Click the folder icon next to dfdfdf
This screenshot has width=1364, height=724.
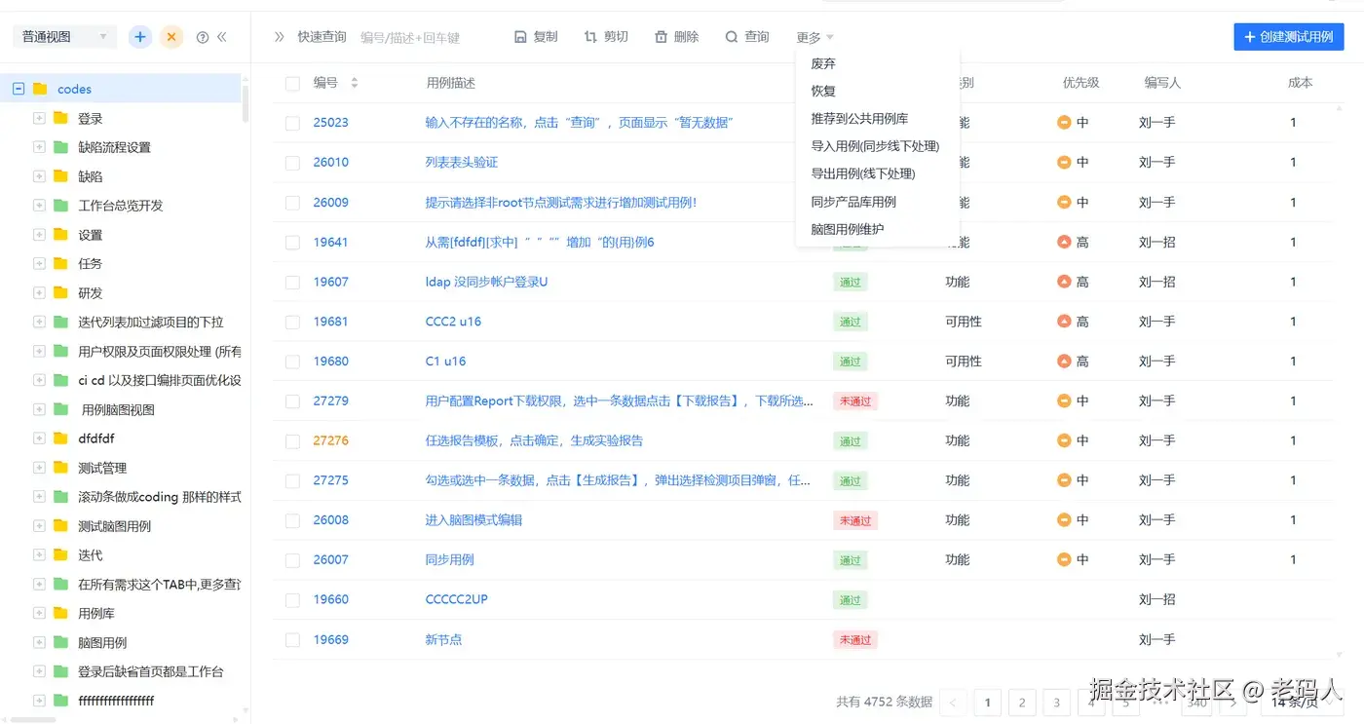60,438
